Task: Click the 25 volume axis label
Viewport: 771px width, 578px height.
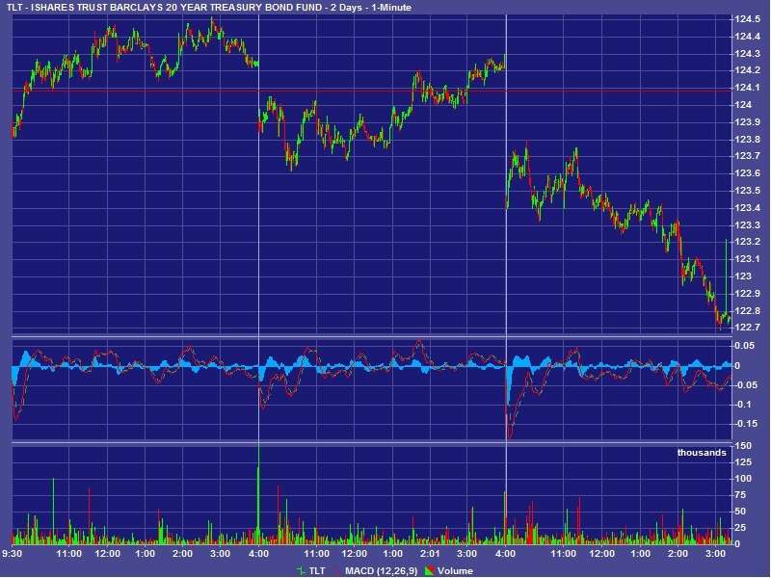Action: 740,527
